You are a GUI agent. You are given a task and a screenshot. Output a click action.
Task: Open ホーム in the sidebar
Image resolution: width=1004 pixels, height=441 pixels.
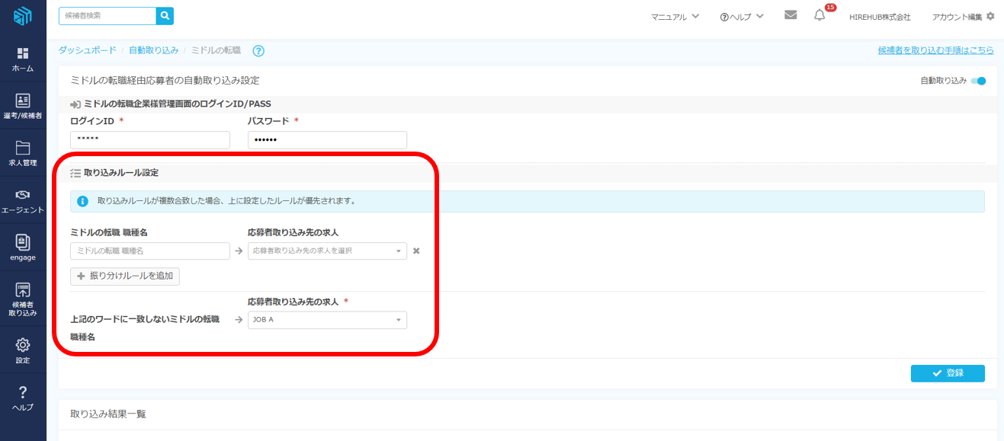click(x=23, y=59)
